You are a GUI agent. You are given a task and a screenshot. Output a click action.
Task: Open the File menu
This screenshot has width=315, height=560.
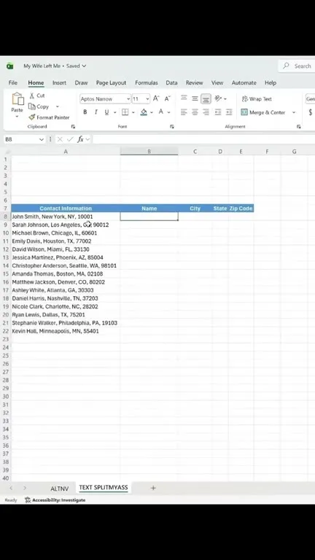[13, 82]
